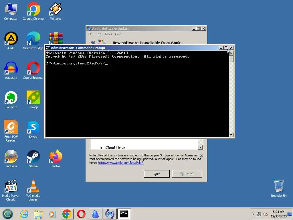This screenshot has width=293, height=220.
Task: Open Windows Explorer from the taskbar
Action: (38, 214)
